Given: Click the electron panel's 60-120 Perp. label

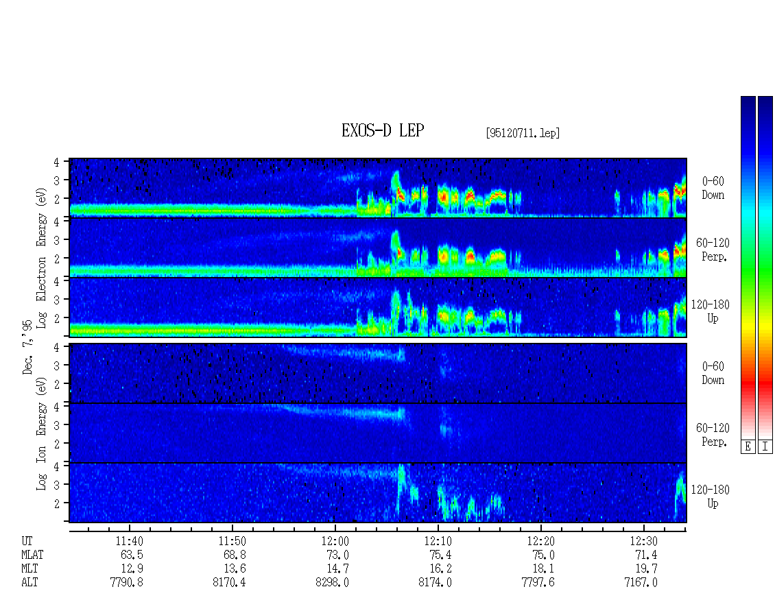Looking at the screenshot, I should click(713, 250).
